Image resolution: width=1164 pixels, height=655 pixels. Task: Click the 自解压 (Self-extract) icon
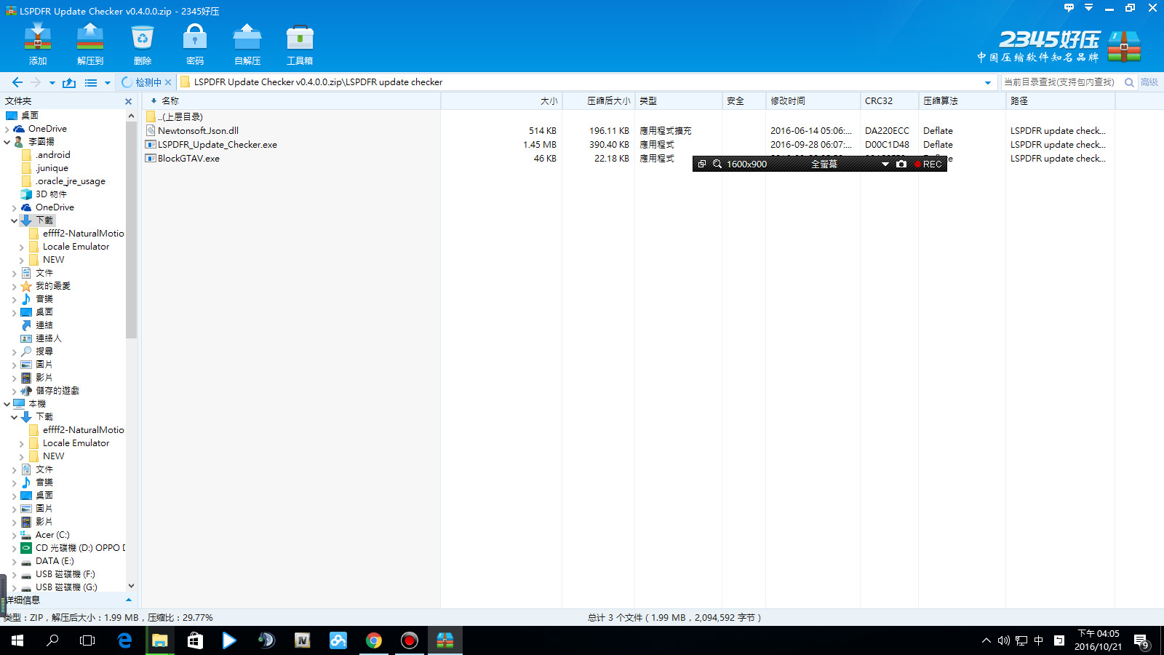(x=247, y=44)
